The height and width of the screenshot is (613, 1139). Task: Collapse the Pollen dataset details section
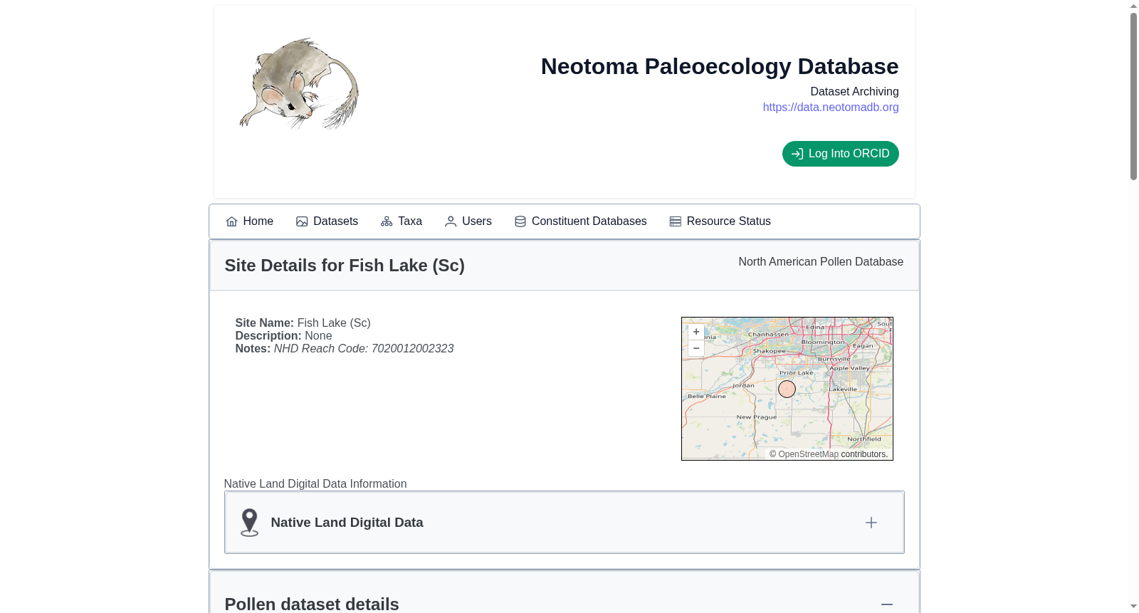(x=887, y=604)
